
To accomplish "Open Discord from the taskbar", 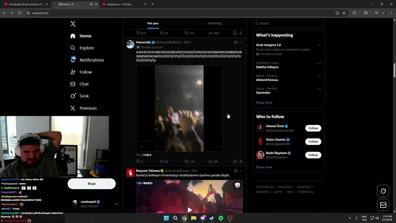I will click(203, 218).
